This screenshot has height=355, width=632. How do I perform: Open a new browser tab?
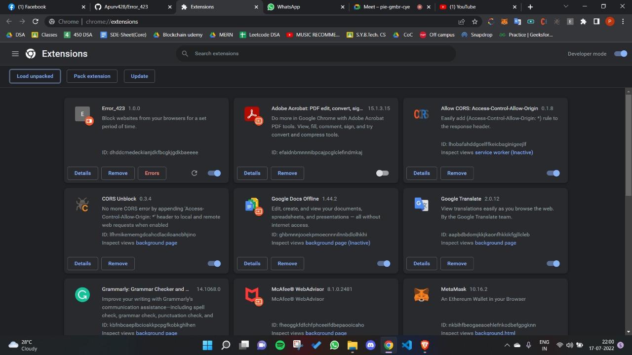click(x=530, y=7)
